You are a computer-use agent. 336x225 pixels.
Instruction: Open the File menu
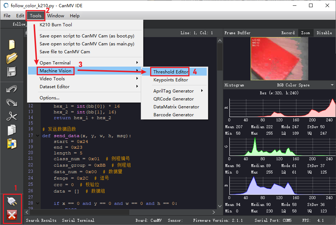click(x=7, y=15)
